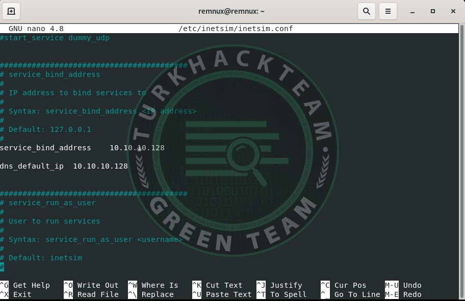The image size is (465, 301).
Task: Maximize the remnux terminal window
Action: pyautogui.click(x=433, y=11)
